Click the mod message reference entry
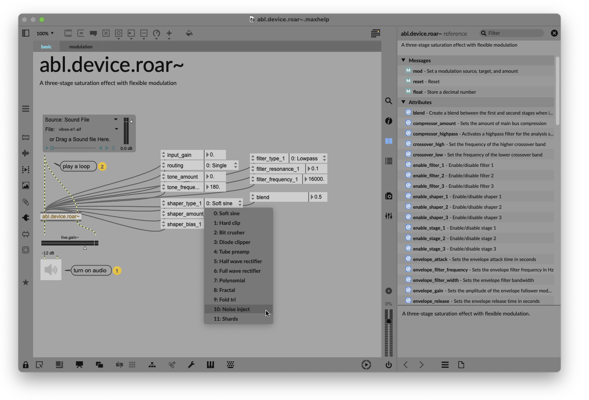Screen dimensions: 589x400 coord(465,71)
